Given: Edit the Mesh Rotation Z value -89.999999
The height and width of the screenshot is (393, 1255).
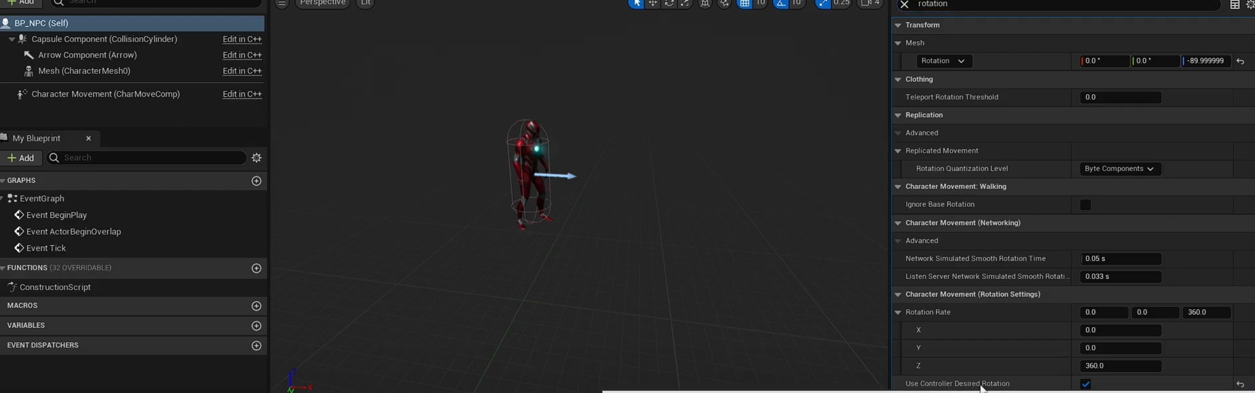Looking at the screenshot, I should click(1206, 61).
